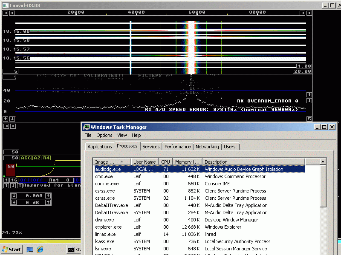Select csrss.exe row with 852 K memory
The width and height of the screenshot is (341, 255).
pos(199,191)
